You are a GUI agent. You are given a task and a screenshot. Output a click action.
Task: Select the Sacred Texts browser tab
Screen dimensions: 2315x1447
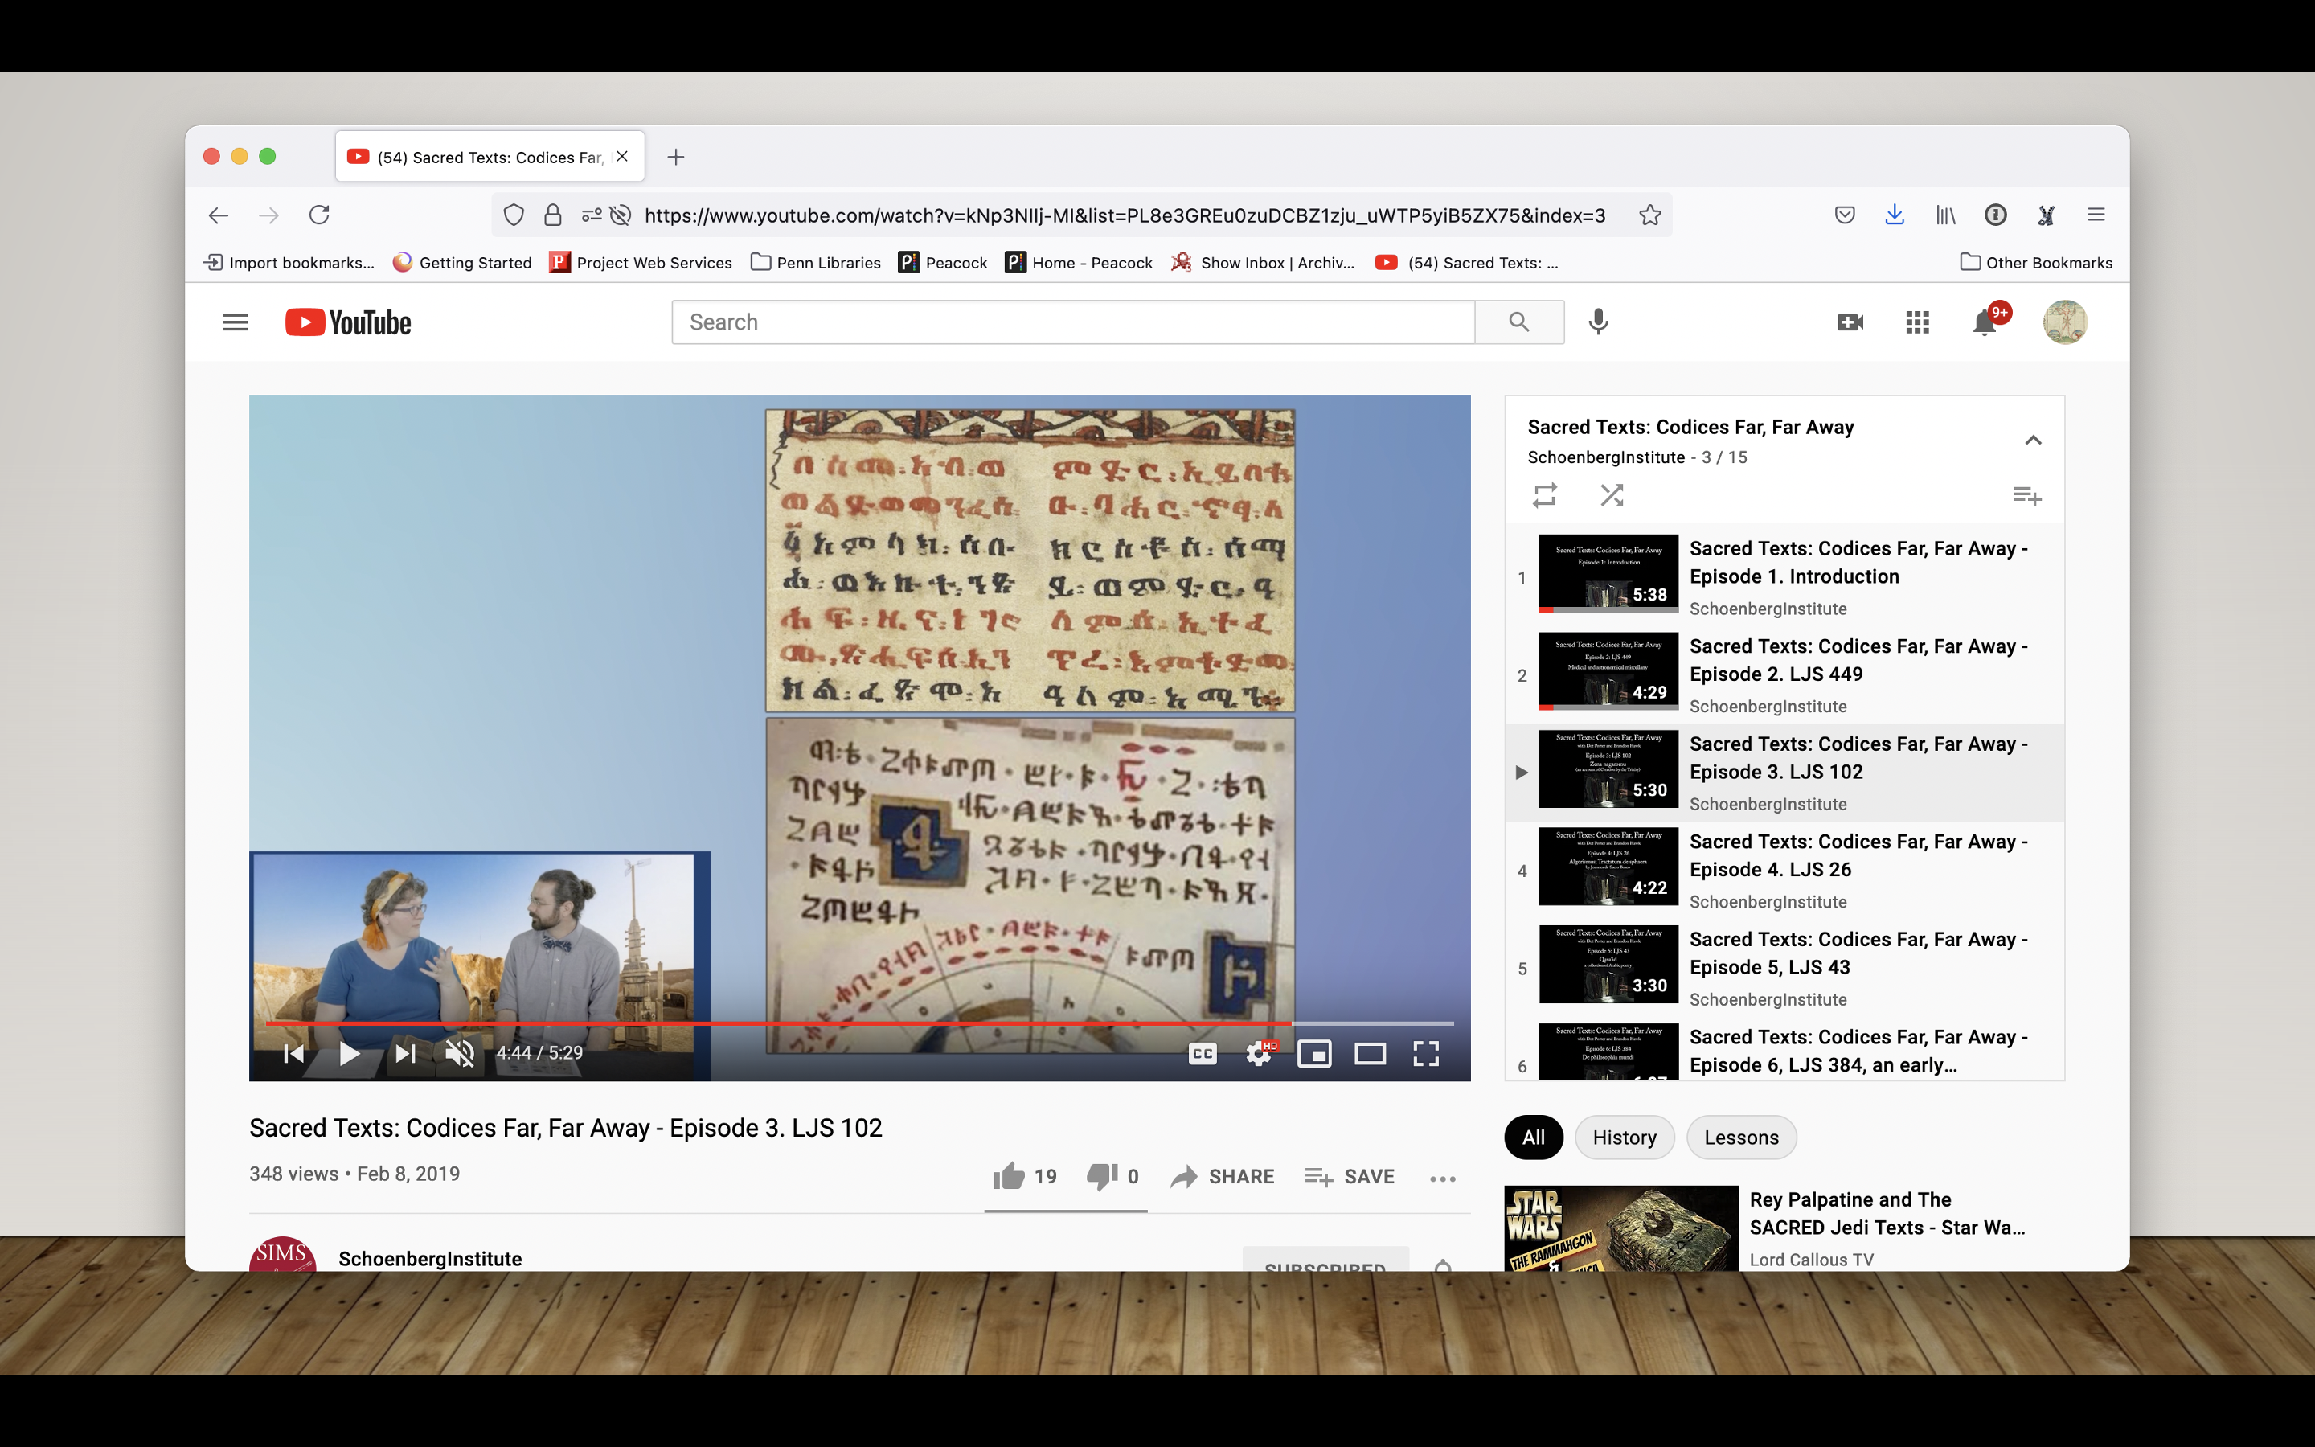(490, 157)
